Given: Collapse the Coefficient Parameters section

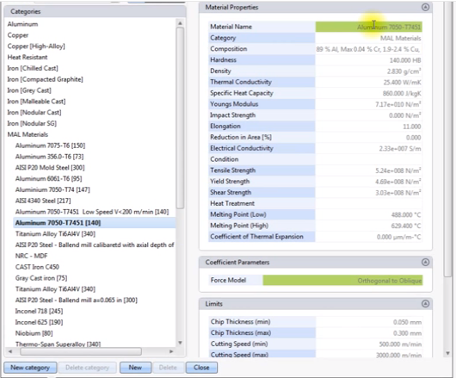Looking at the screenshot, I should tap(425, 262).
